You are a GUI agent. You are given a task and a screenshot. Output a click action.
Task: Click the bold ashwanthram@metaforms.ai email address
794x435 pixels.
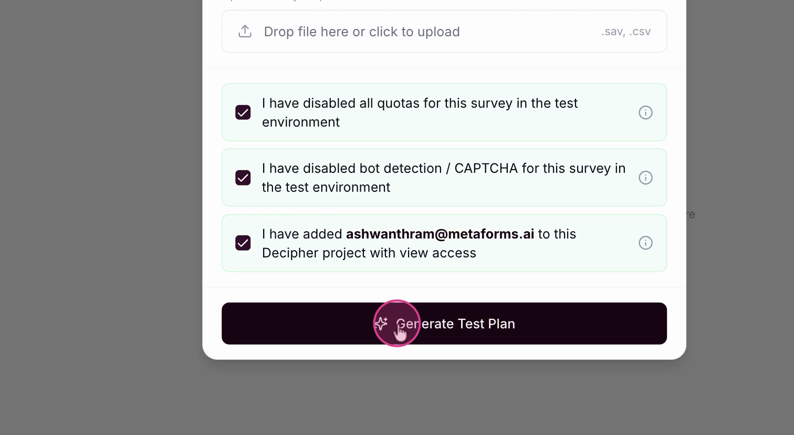[440, 234]
